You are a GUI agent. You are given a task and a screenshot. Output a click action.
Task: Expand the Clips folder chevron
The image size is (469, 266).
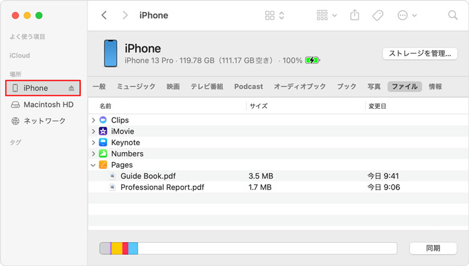[x=93, y=120]
